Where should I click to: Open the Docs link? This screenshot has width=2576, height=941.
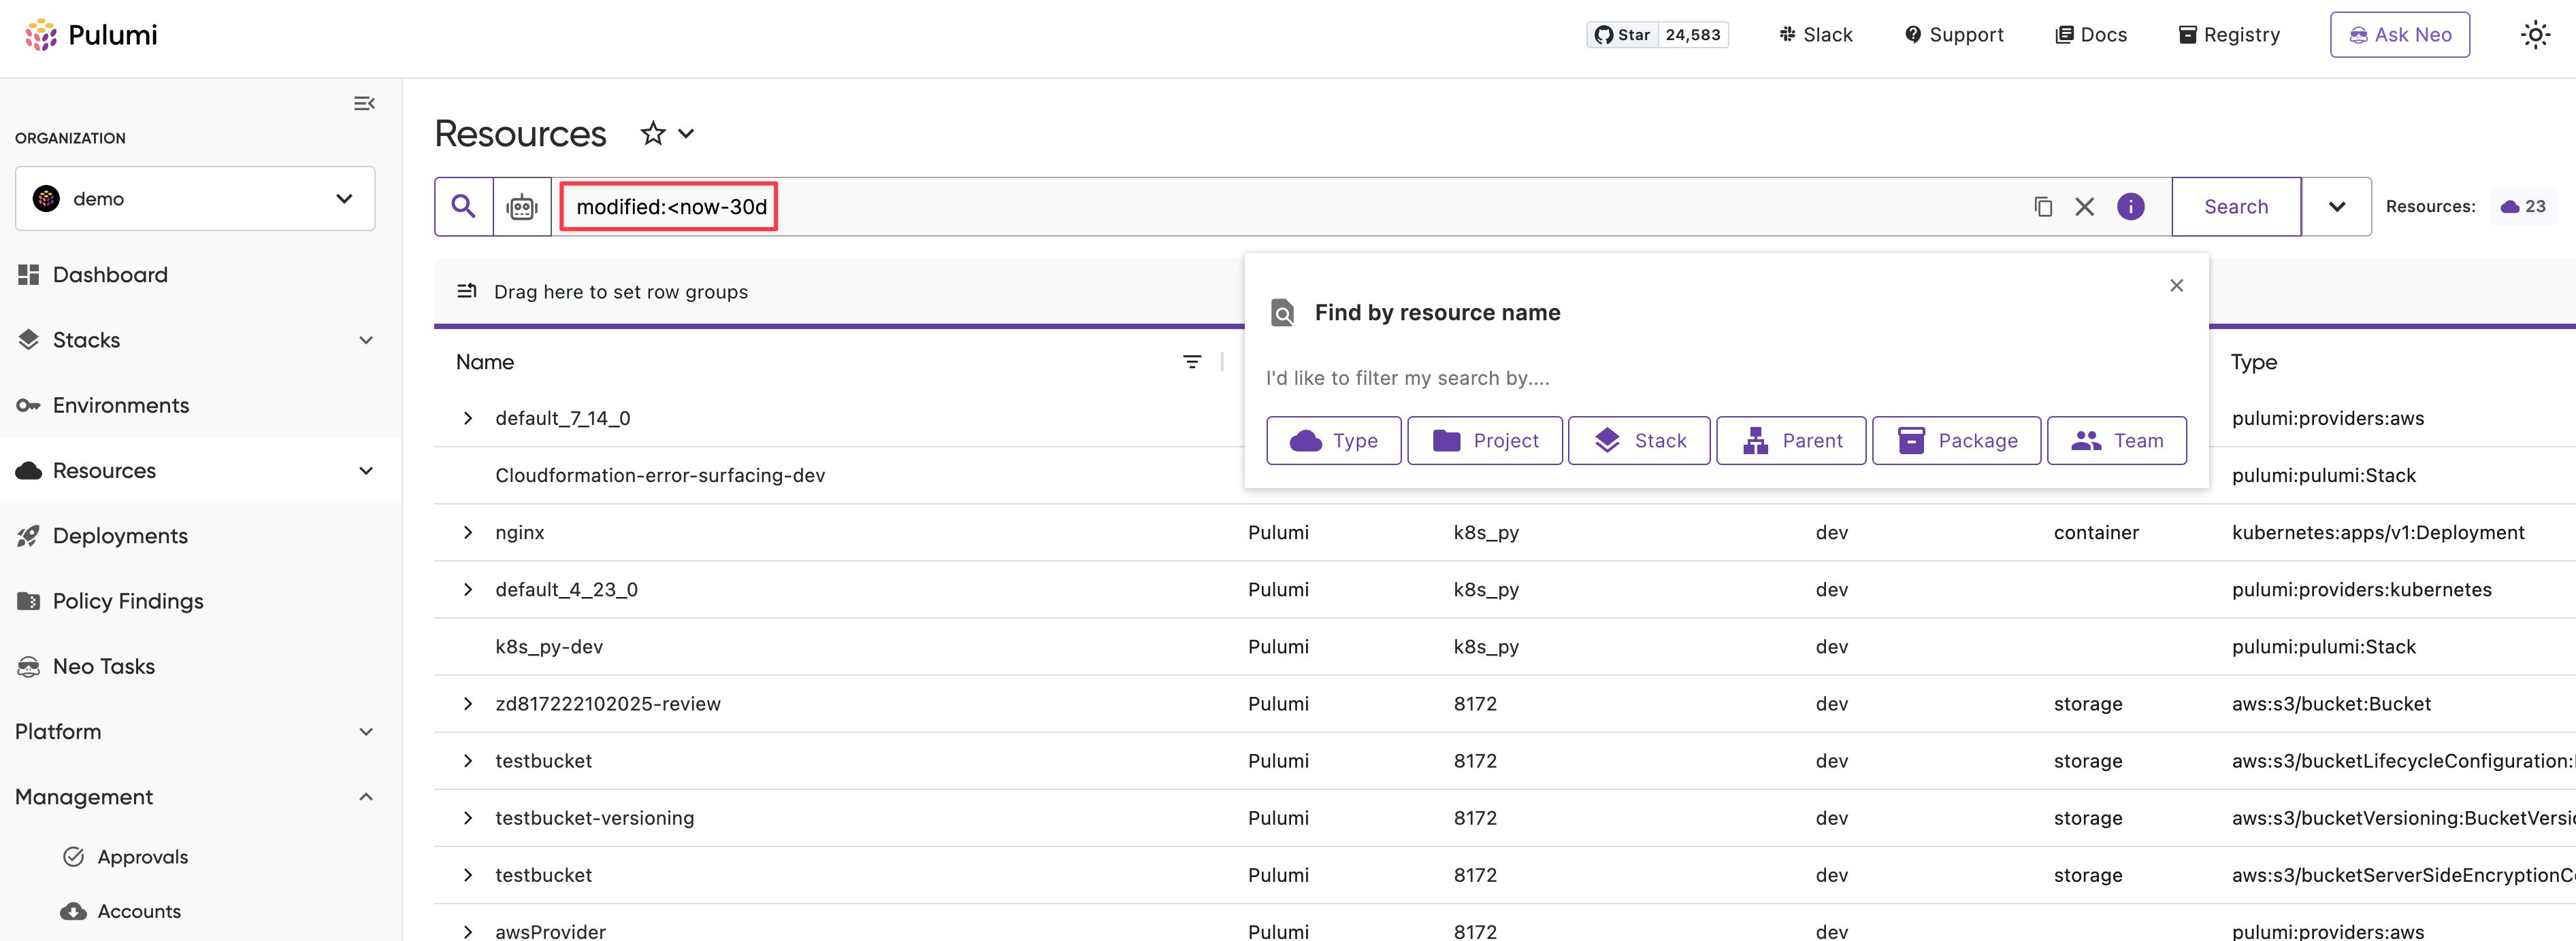(x=2091, y=35)
